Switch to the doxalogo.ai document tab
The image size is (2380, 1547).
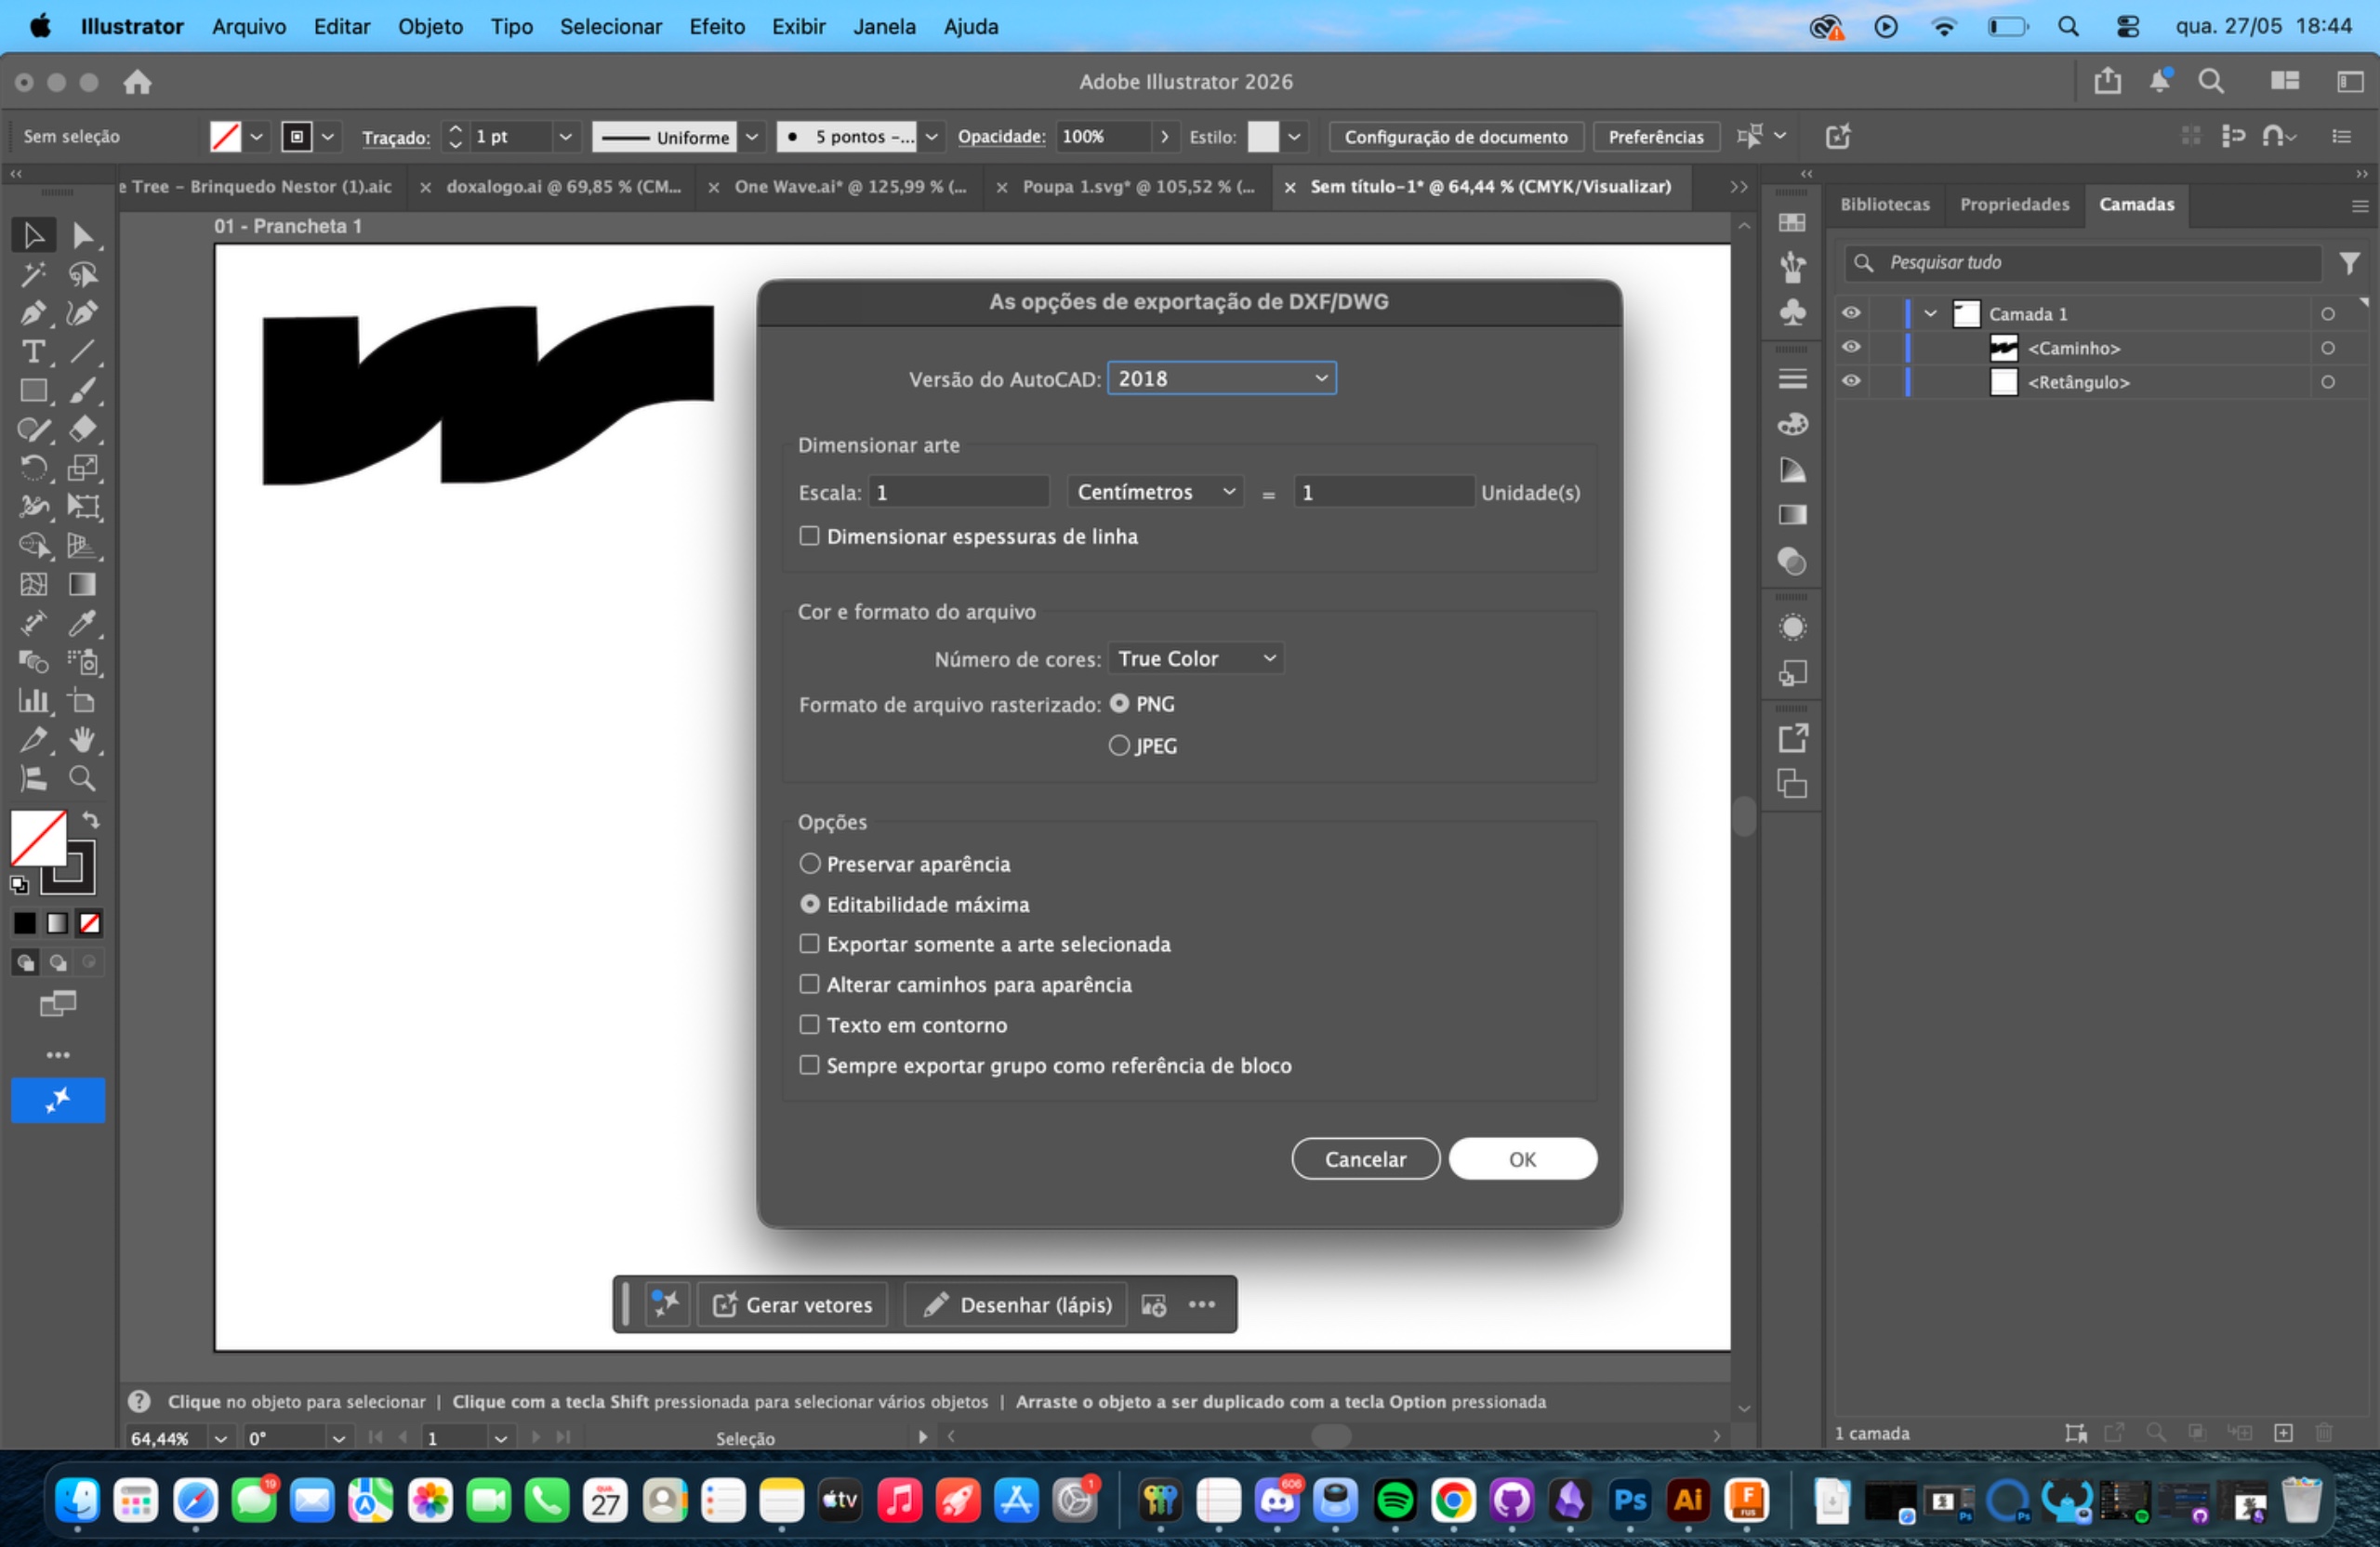click(563, 187)
